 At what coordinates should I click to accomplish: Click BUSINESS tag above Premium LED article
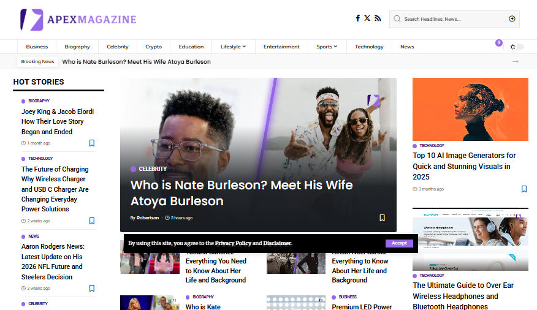(348, 297)
